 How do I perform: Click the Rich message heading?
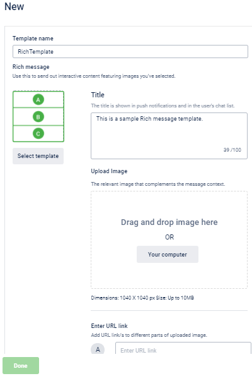click(31, 66)
